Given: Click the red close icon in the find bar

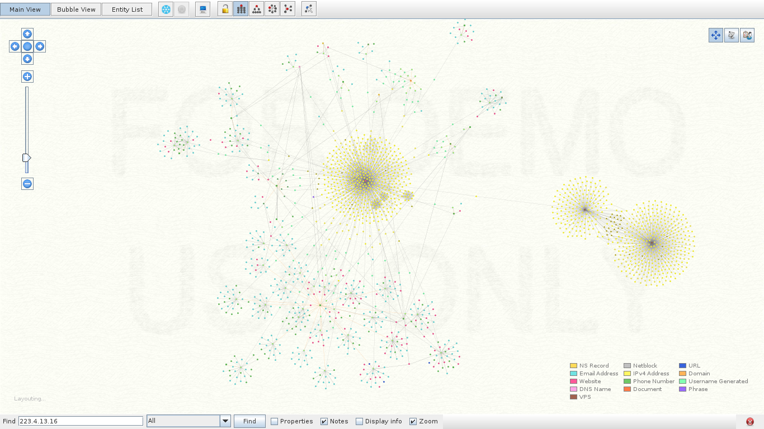Looking at the screenshot, I should (x=750, y=422).
